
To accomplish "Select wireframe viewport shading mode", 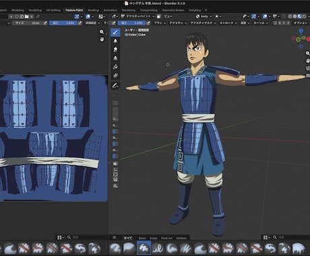I will point(290,16).
